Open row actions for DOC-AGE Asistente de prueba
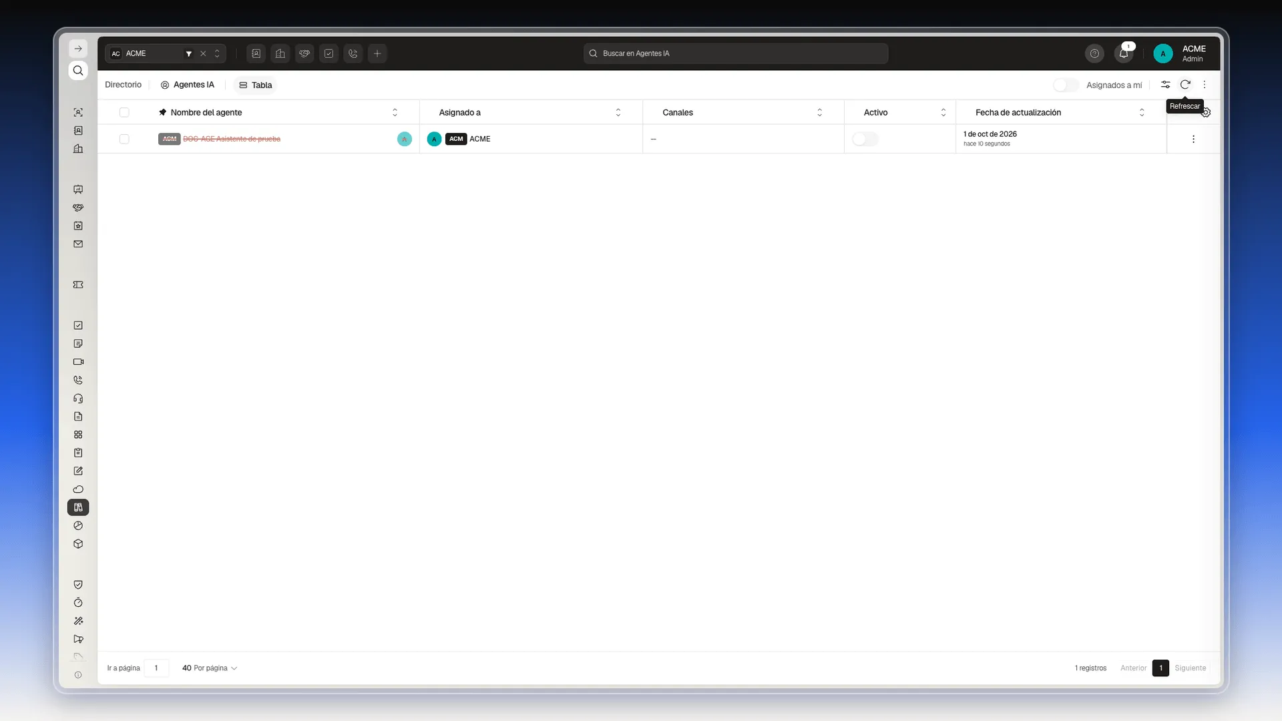Viewport: 1282px width, 721px height. point(1193,139)
